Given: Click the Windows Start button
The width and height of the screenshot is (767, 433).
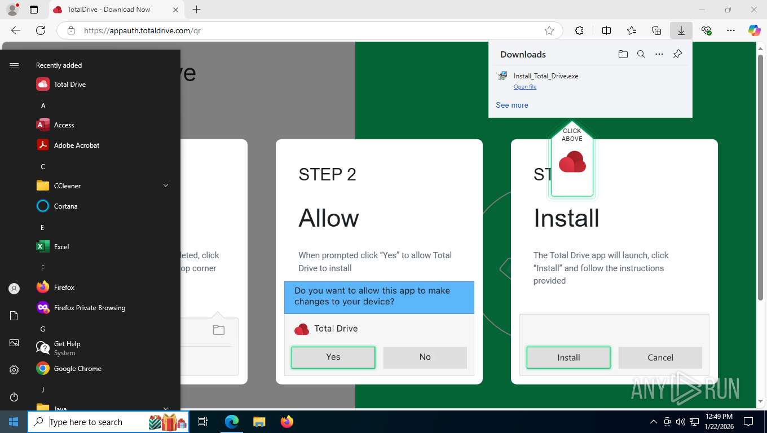Looking at the screenshot, I should click(x=14, y=422).
